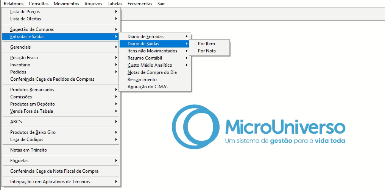Choose Por Nota report option
This screenshot has height=190, width=385.
(x=207, y=51)
